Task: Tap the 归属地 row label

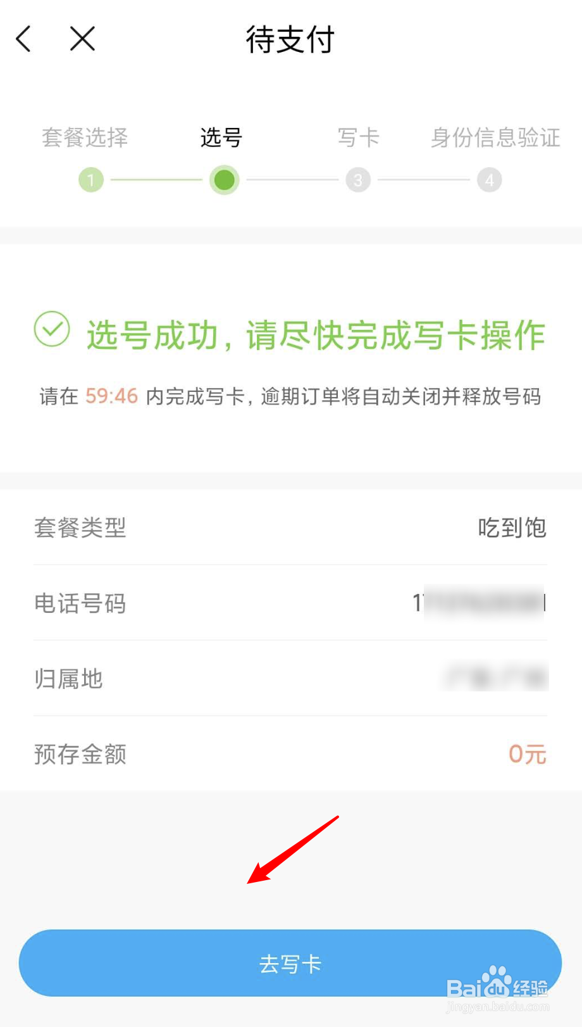Action: [x=68, y=679]
